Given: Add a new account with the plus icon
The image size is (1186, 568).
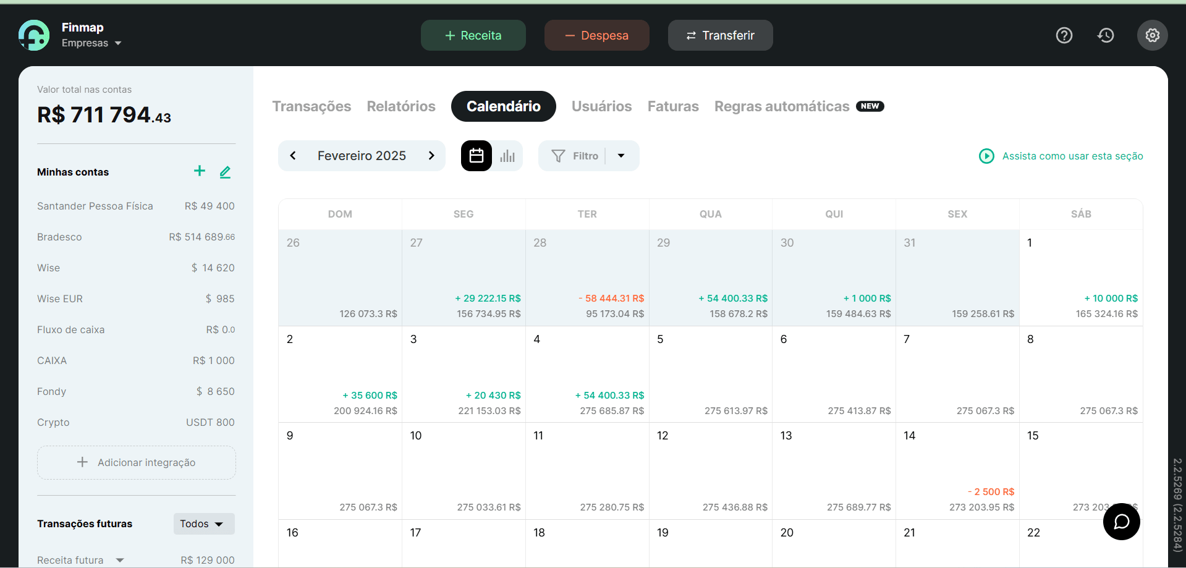Looking at the screenshot, I should click(x=199, y=171).
